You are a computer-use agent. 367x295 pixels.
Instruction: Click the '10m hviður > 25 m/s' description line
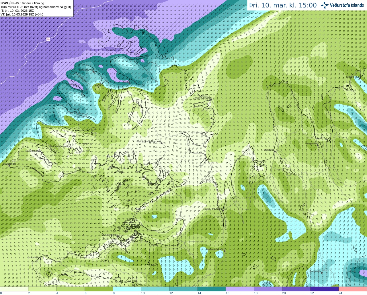36,7
